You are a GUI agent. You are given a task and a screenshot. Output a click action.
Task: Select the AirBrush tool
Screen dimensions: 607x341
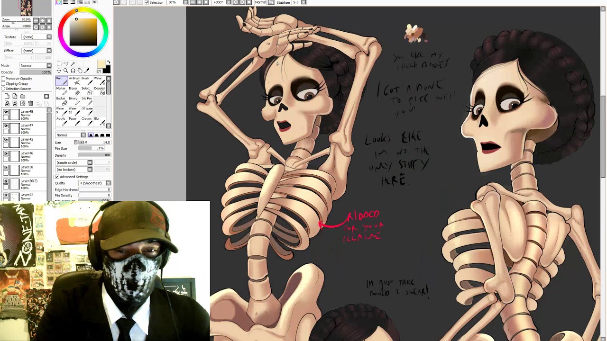tap(74, 81)
